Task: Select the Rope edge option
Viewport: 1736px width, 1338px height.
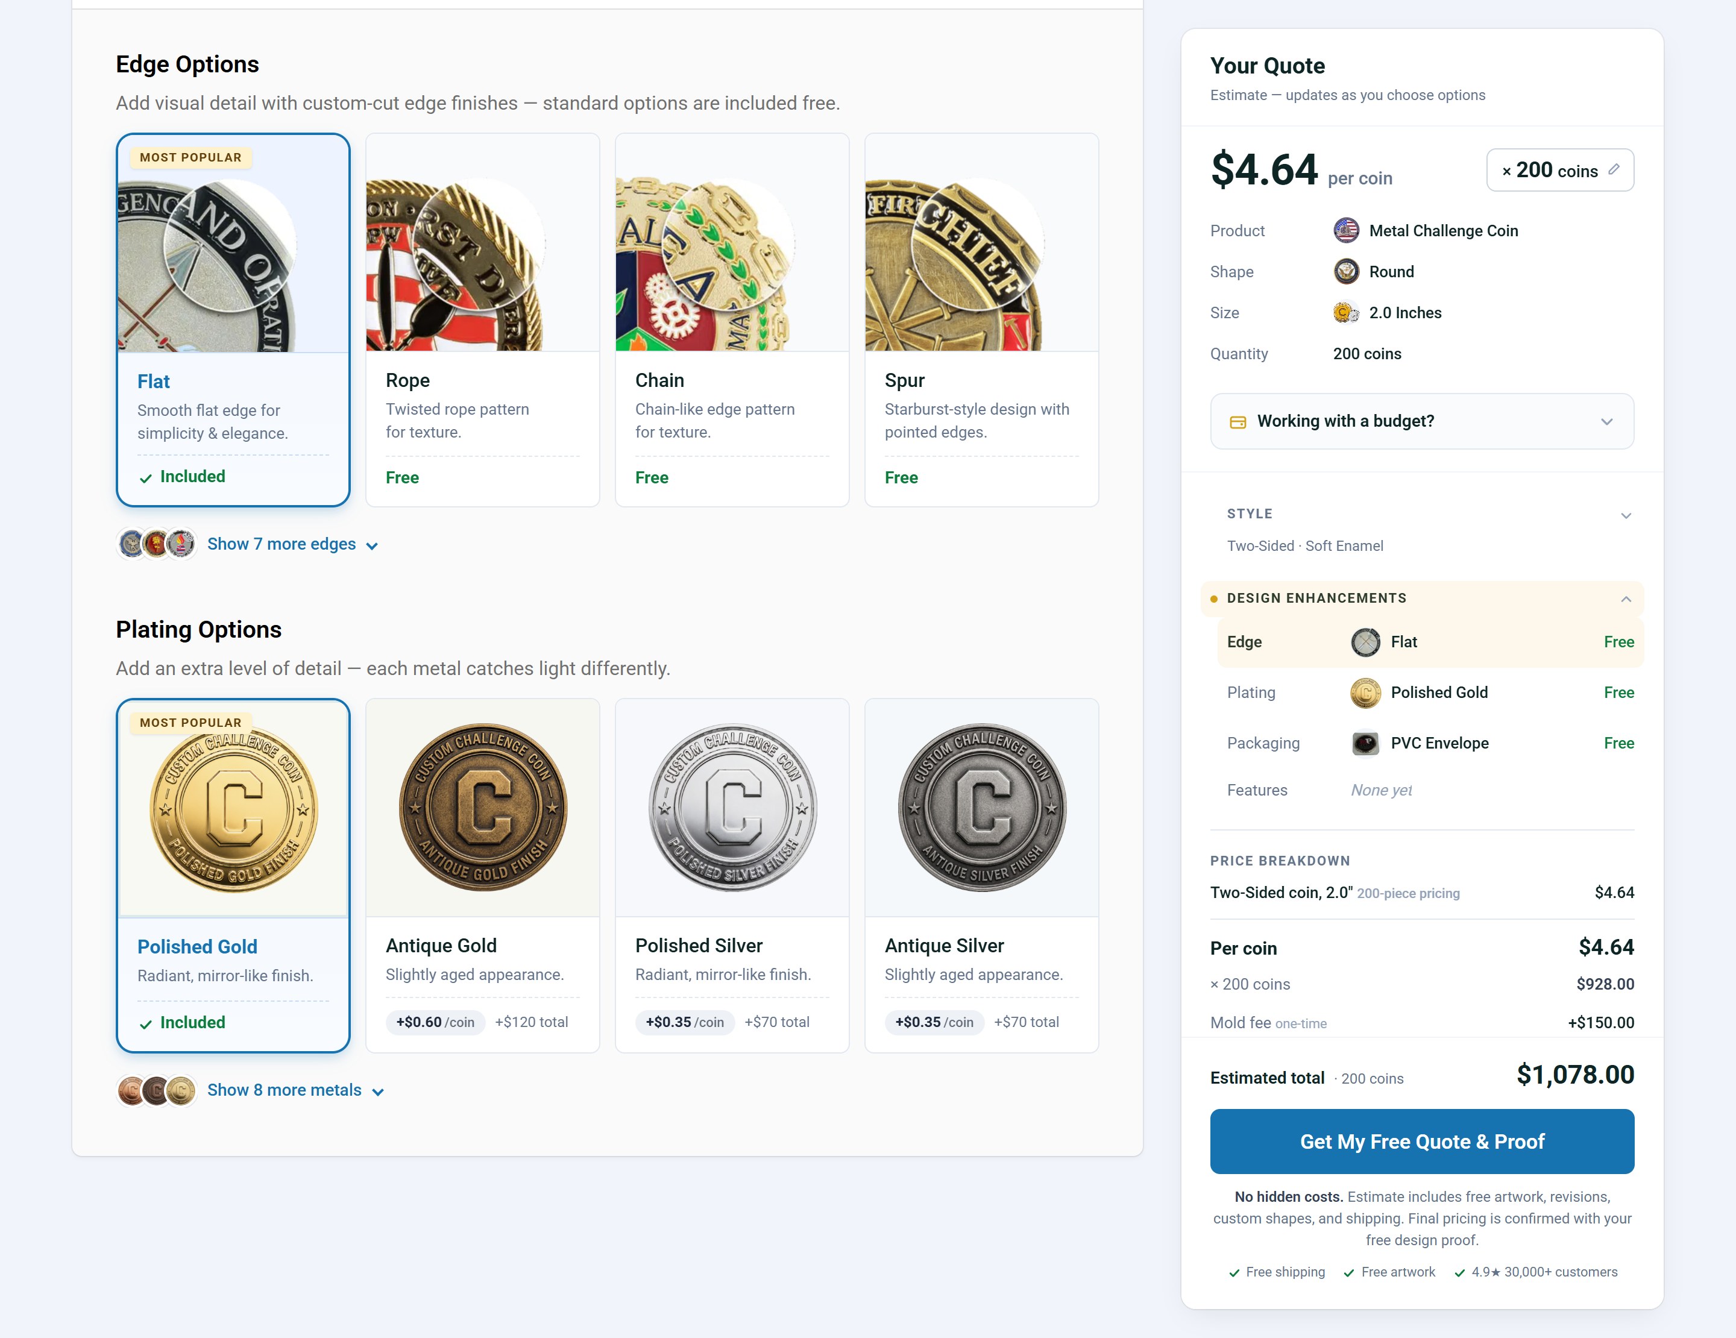Action: (482, 319)
